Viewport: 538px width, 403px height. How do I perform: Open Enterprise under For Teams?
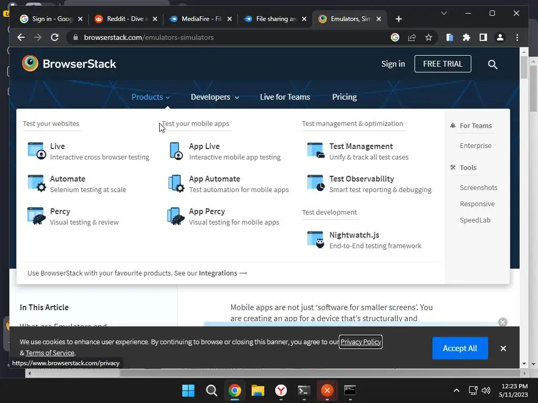coord(475,146)
